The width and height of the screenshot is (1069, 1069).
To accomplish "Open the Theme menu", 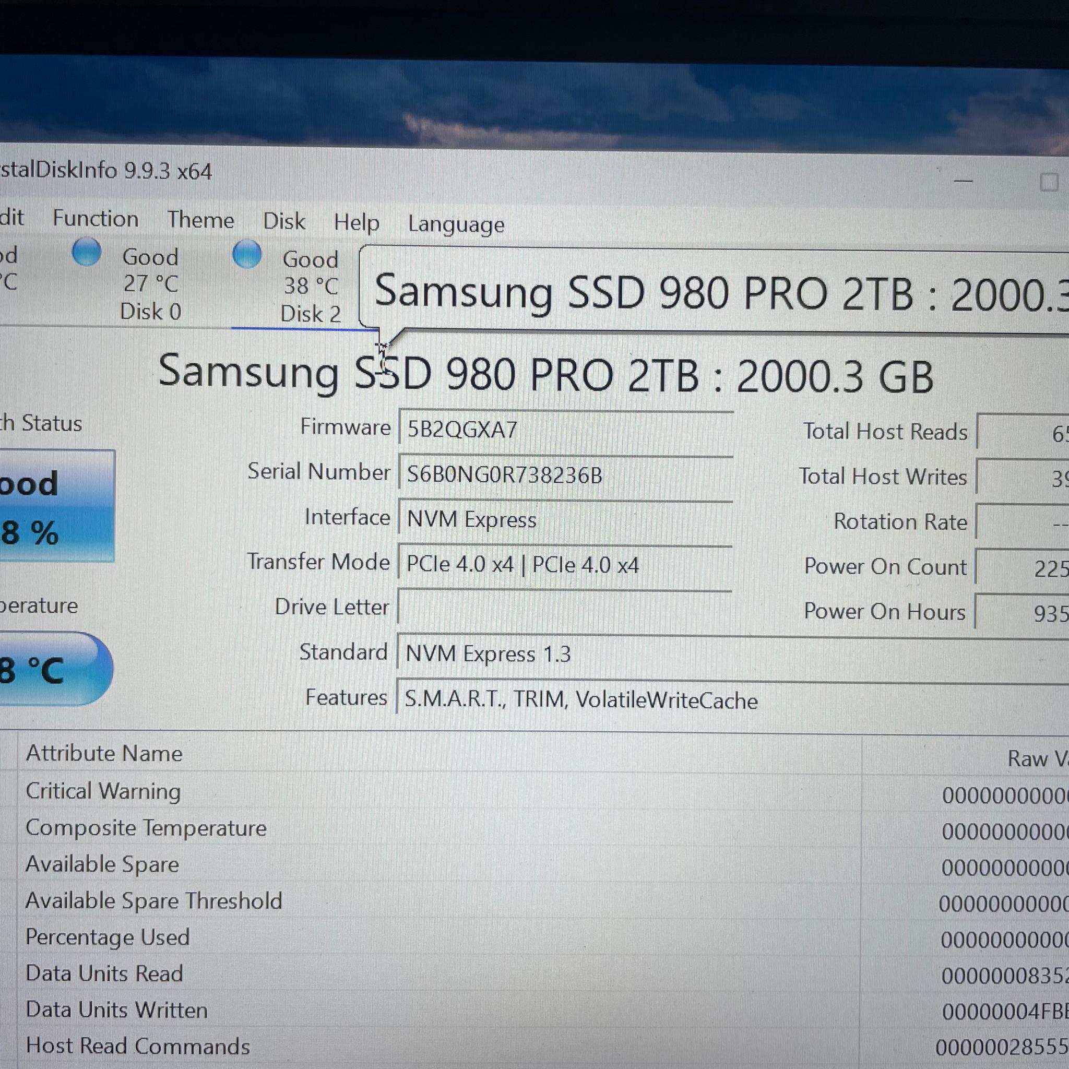I will pos(201,220).
